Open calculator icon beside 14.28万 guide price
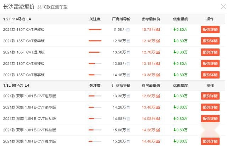227x146 pixels. 128,107
